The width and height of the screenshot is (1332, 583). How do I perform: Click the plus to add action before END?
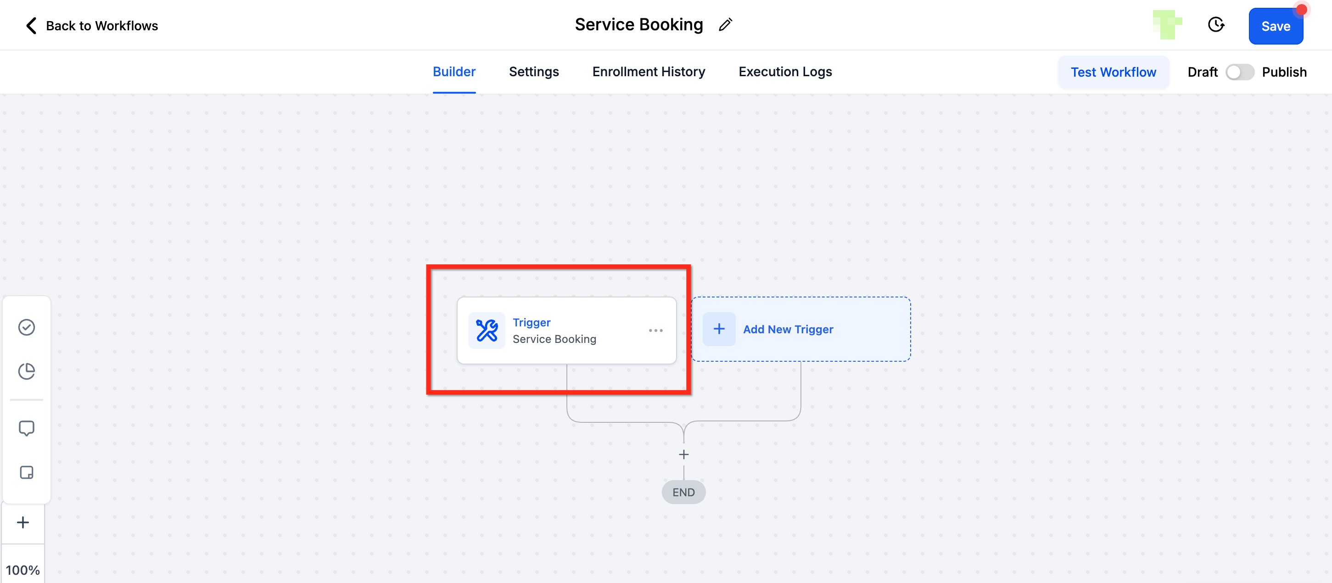point(683,455)
